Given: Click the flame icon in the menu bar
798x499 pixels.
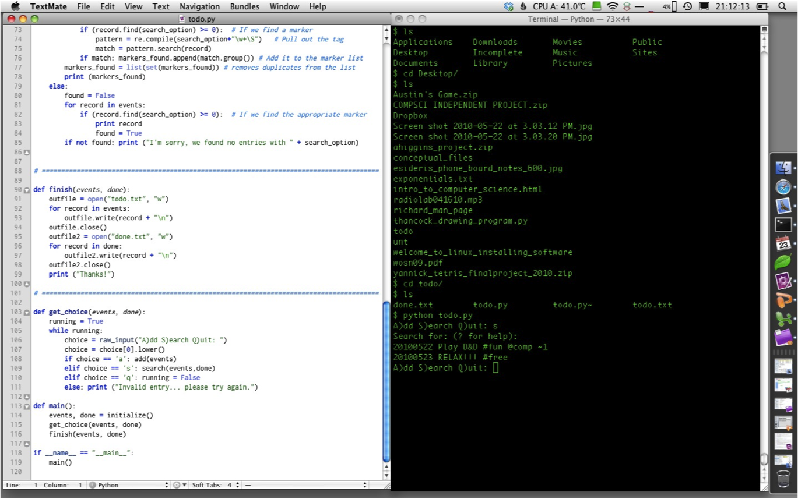Looking at the screenshot, I should coord(523,6).
